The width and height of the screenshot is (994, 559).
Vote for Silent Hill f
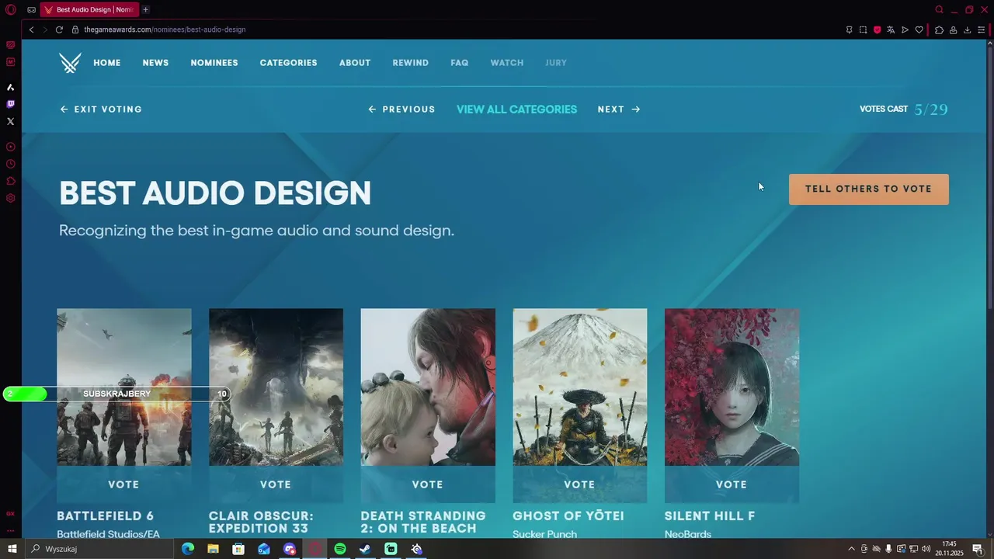732,484
